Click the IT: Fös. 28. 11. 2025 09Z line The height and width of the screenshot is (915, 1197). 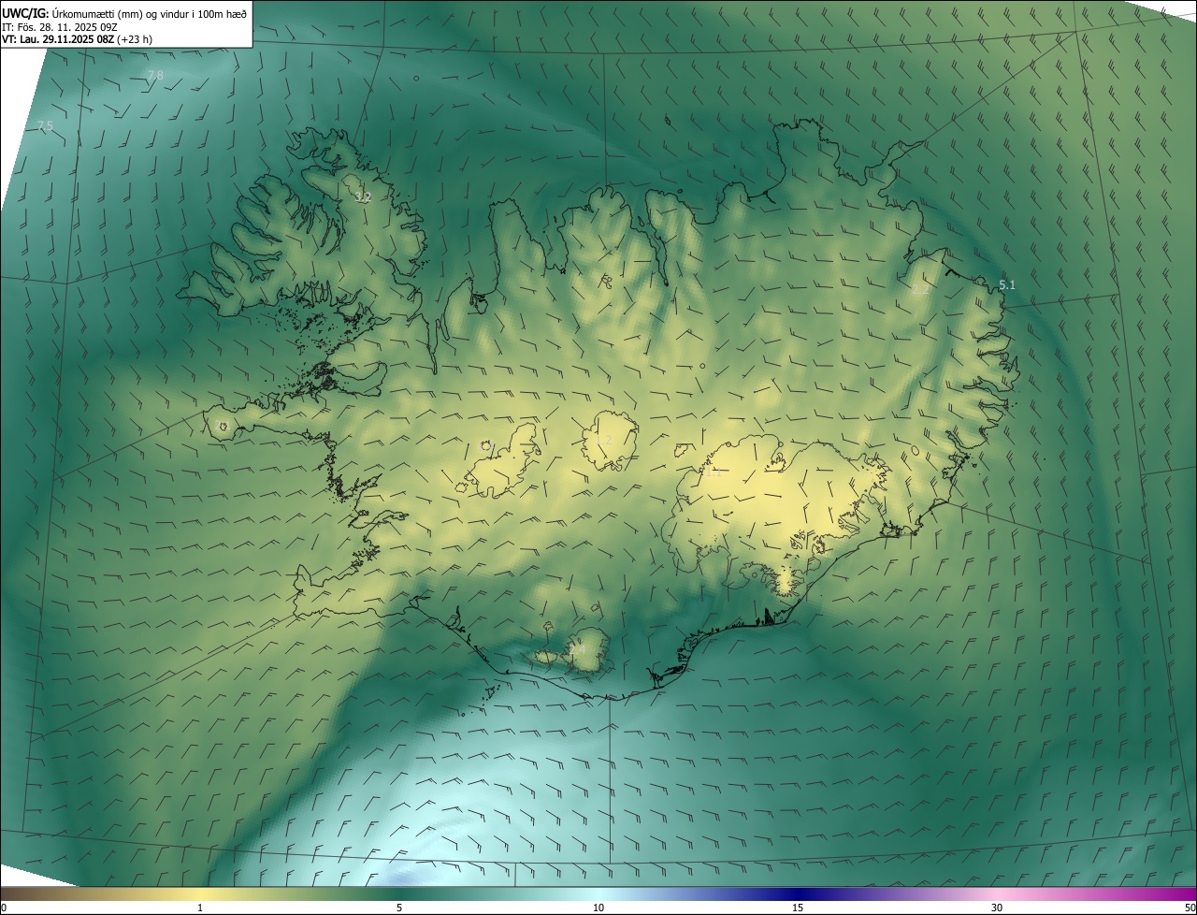point(59,27)
